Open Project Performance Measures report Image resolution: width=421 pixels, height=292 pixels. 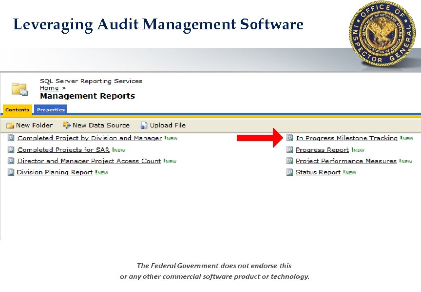346,161
